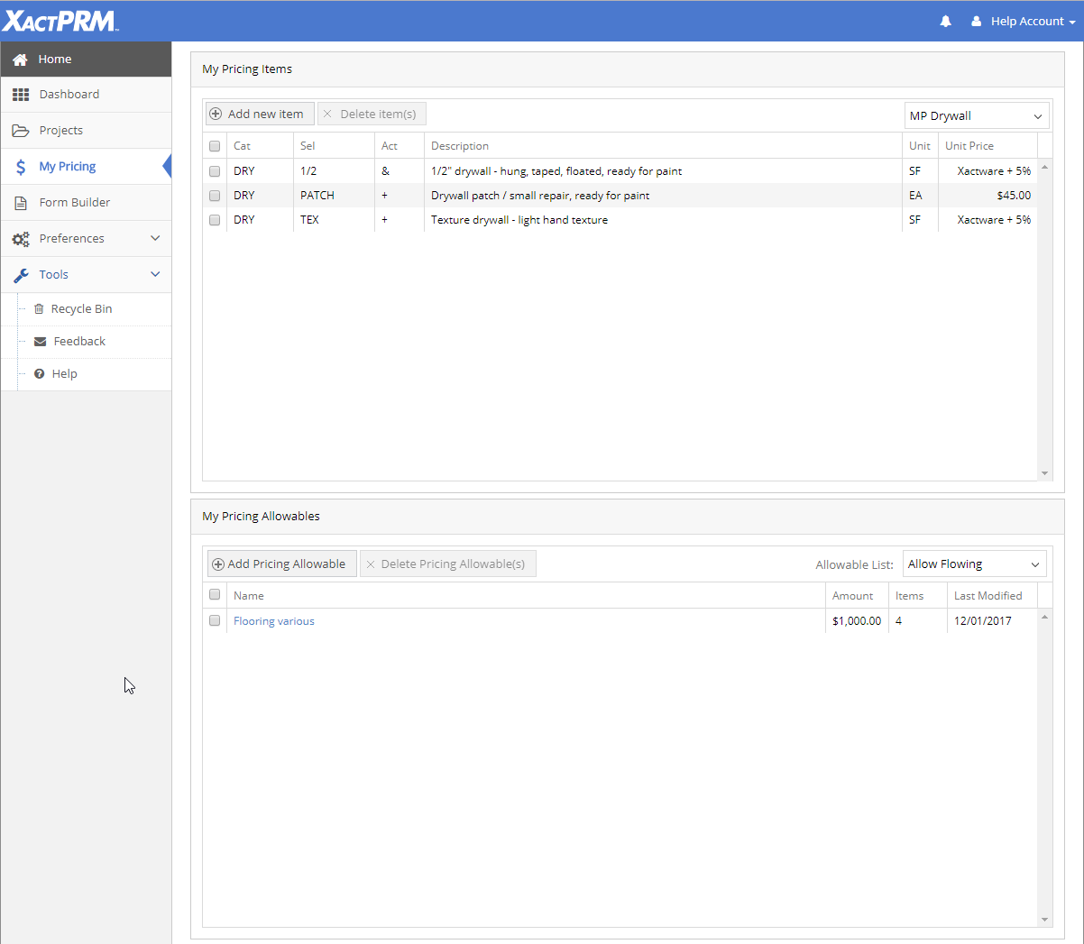
Task: Click the Dashboard grid icon
Action: [x=21, y=95]
